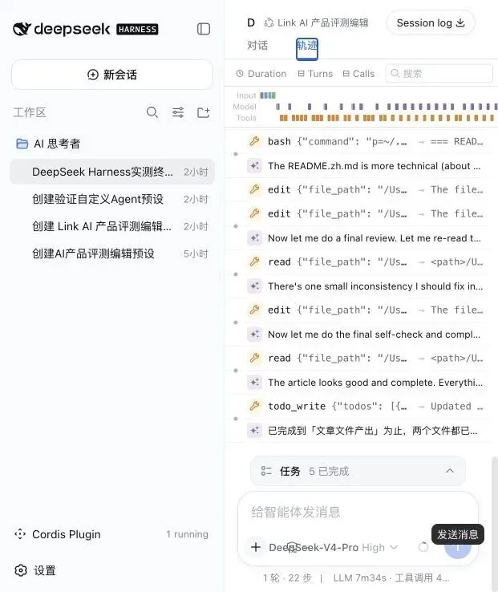Open 创建AI产品评测编辑预设 session
The height and width of the screenshot is (592, 498).
(112, 253)
